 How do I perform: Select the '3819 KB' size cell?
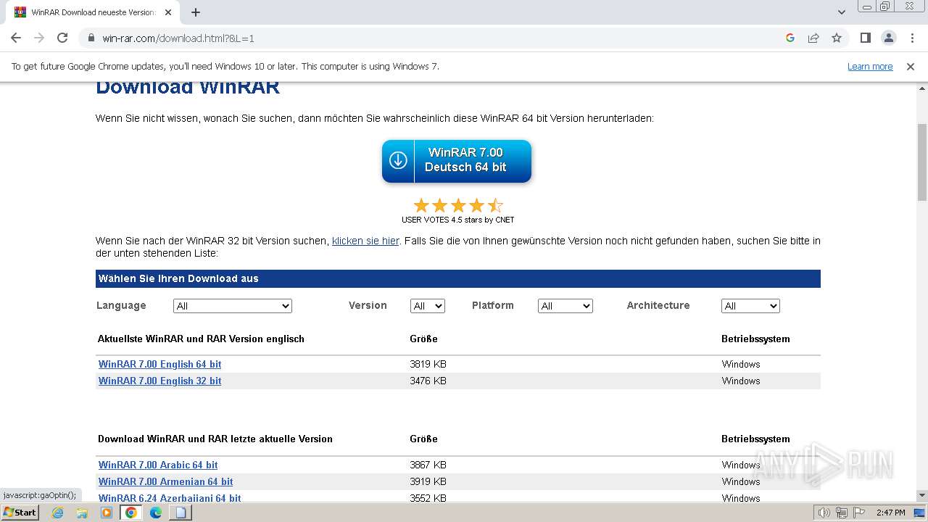pos(428,364)
